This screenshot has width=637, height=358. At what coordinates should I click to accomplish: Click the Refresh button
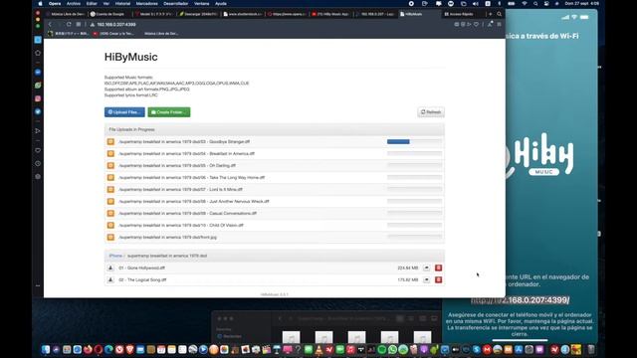431,112
